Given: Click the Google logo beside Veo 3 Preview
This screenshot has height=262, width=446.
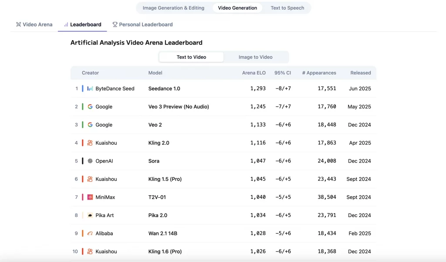Looking at the screenshot, I should coord(90,107).
